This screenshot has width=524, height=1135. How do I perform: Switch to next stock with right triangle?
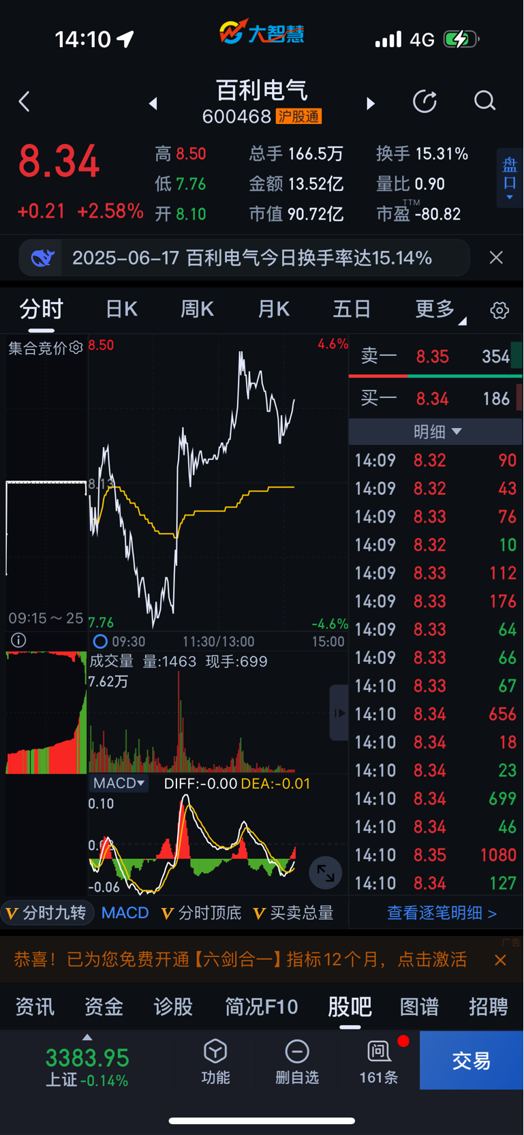[x=370, y=104]
